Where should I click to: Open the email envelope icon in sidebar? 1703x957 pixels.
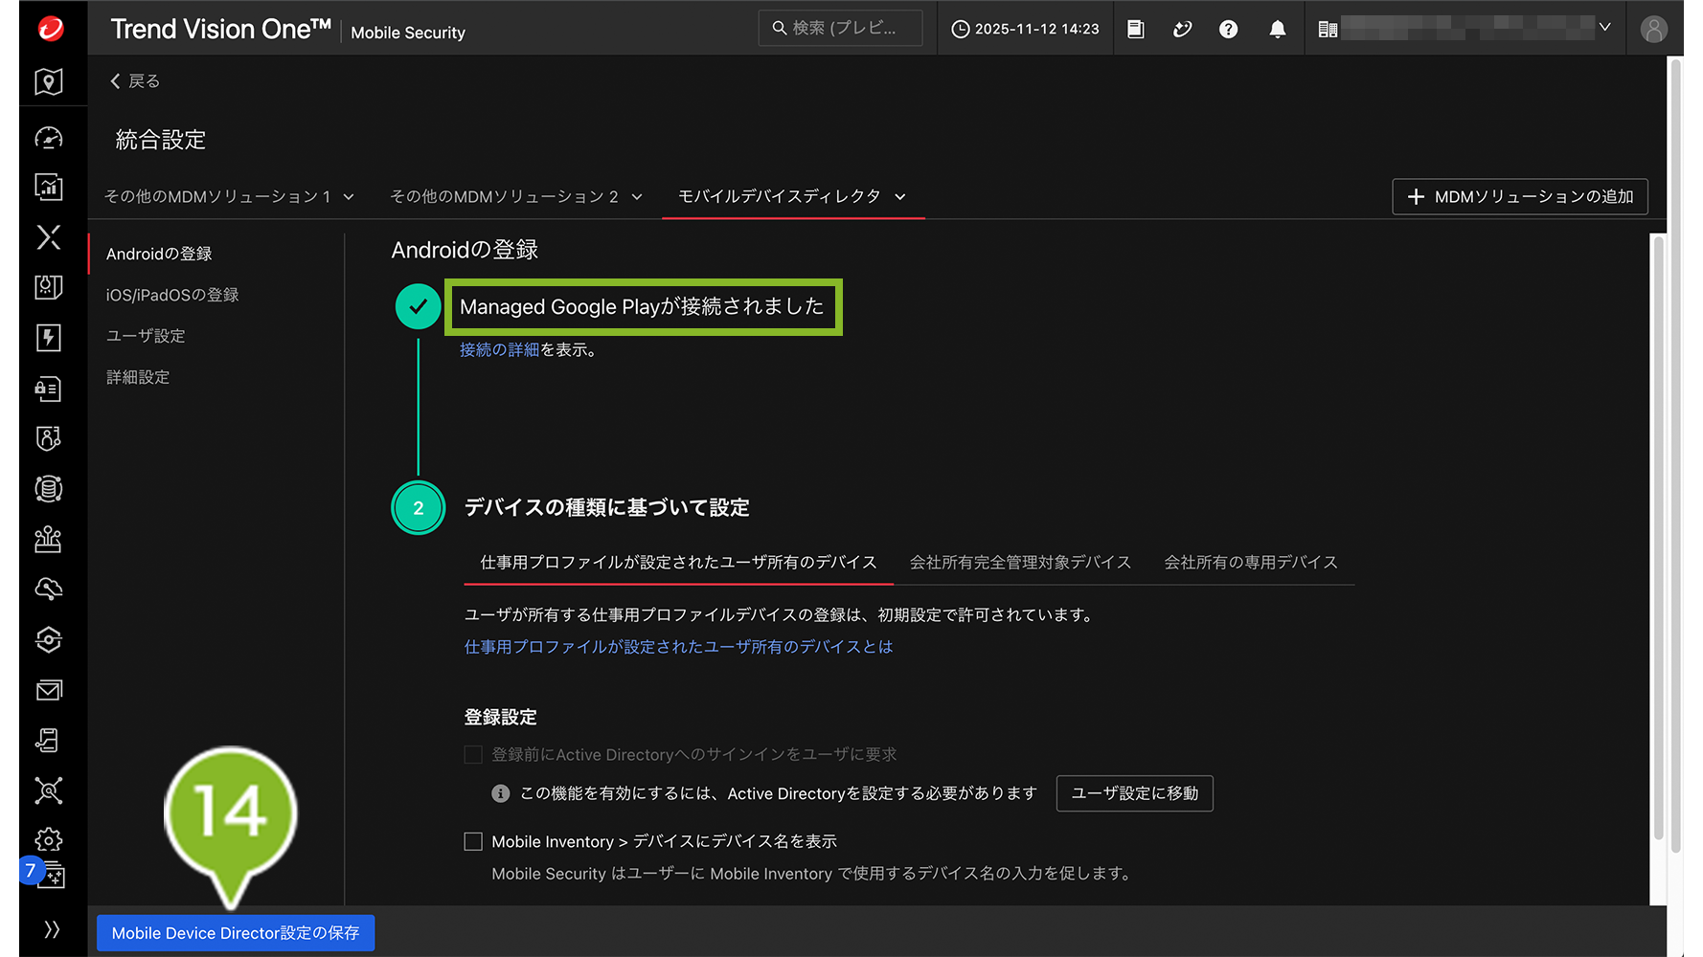pos(49,690)
